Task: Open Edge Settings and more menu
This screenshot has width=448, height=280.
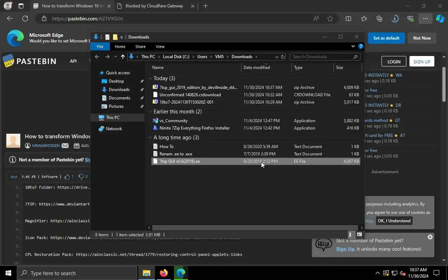Action: pyautogui.click(x=425, y=19)
